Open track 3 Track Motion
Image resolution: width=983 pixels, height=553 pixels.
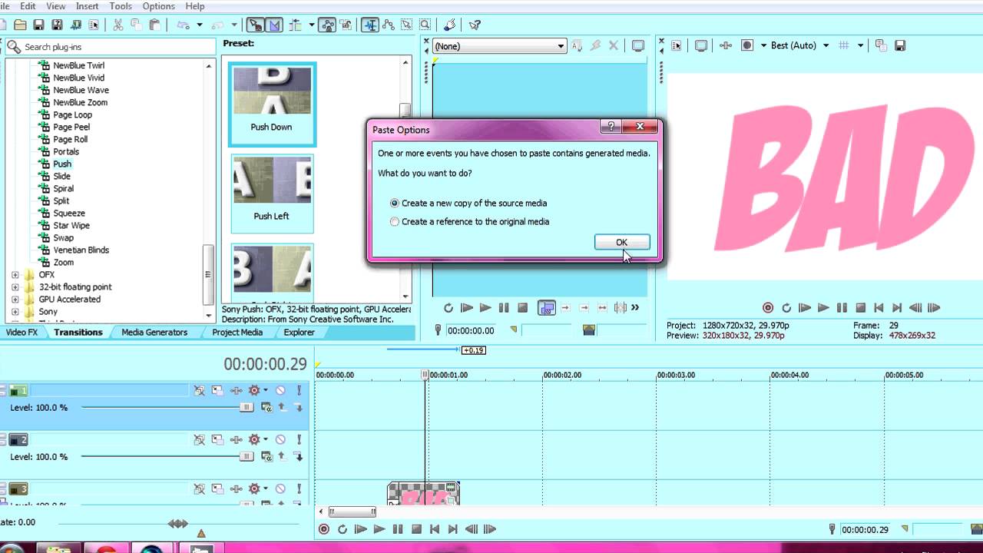[x=217, y=488]
